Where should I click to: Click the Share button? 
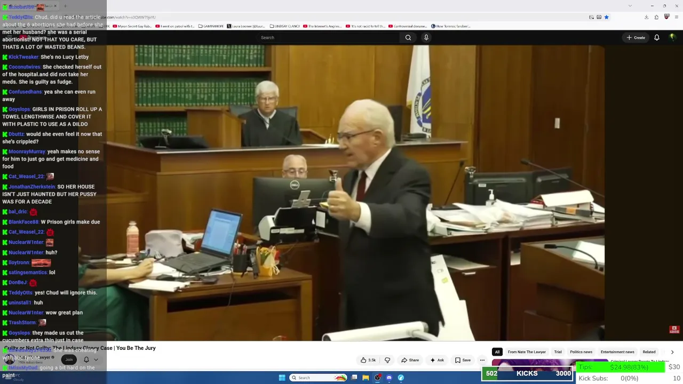(x=410, y=360)
